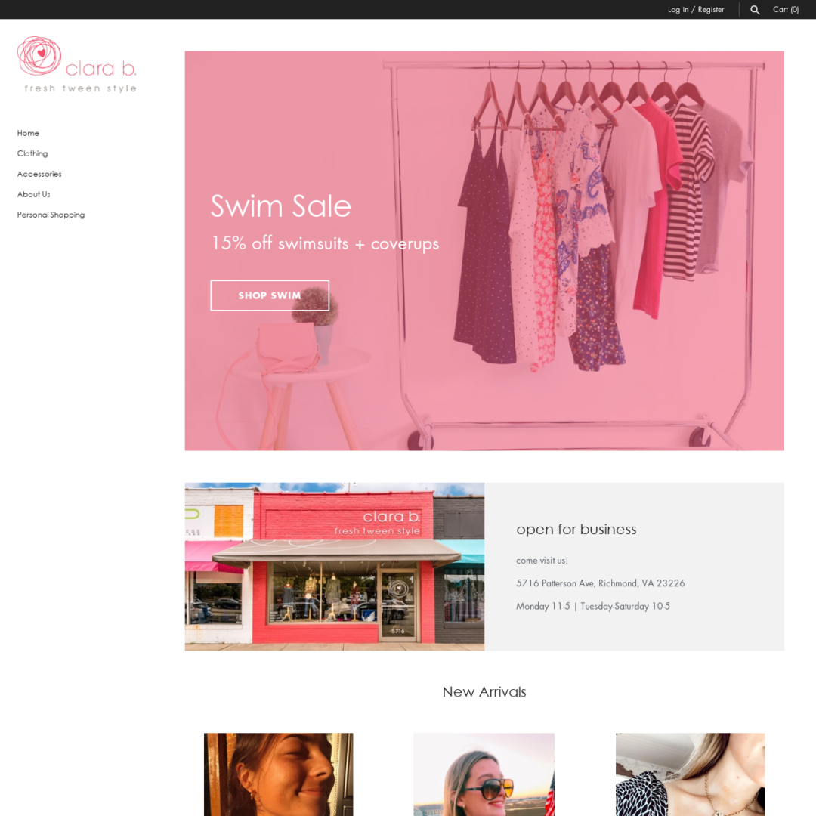Click the SHOP SWIM button
The width and height of the screenshot is (816, 816).
270,295
